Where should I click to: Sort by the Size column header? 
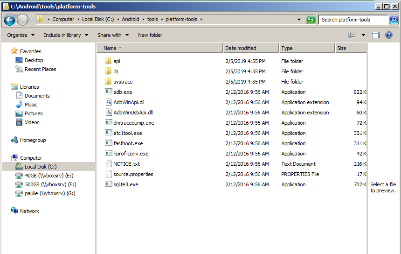[351, 48]
